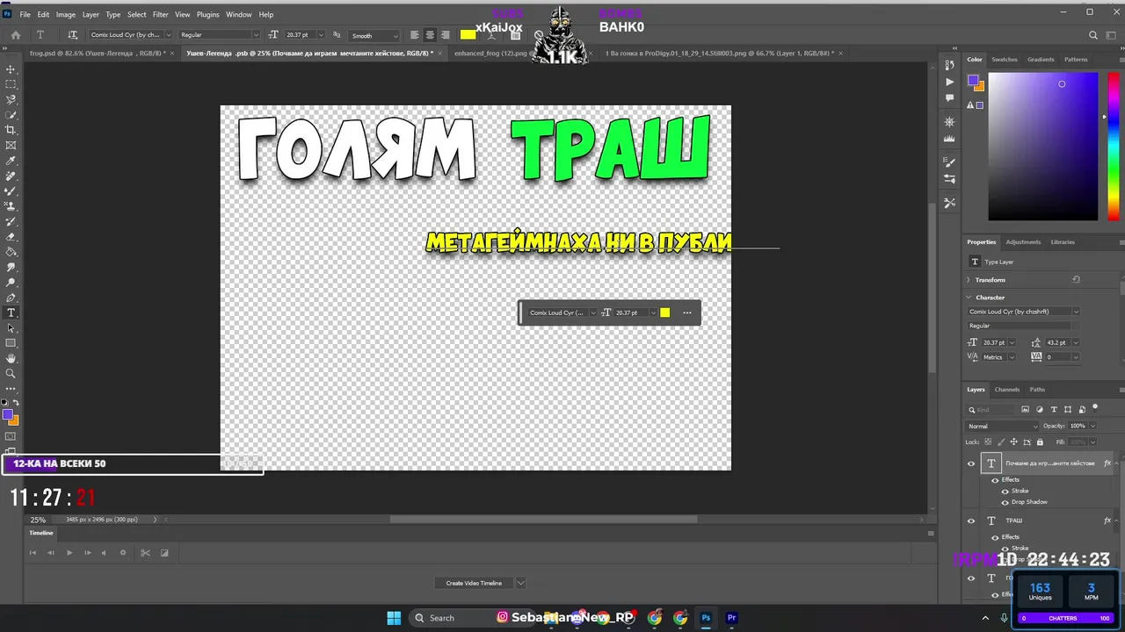Click the Lock all padlock icon
The image size is (1125, 632).
click(1040, 442)
